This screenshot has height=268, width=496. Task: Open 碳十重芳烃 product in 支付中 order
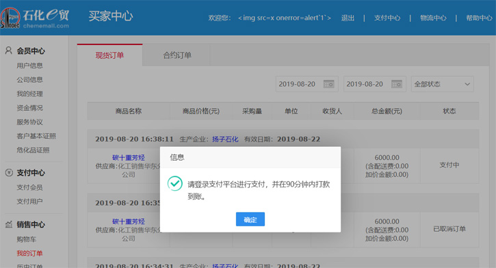tap(129, 157)
